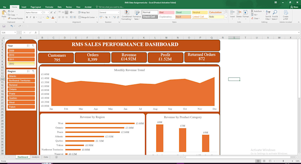The image size is (301, 164).
Task: Open Insert Function fx button
Action: [x=35, y=33]
